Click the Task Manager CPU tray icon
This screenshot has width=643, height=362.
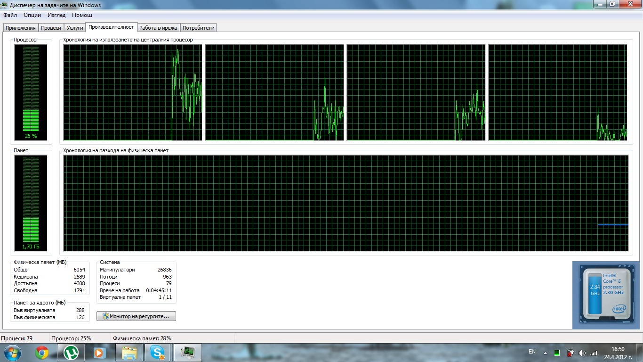tap(557, 353)
